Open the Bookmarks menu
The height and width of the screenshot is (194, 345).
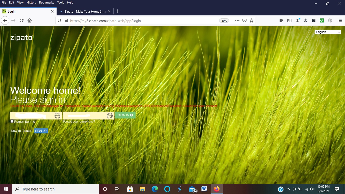click(46, 3)
